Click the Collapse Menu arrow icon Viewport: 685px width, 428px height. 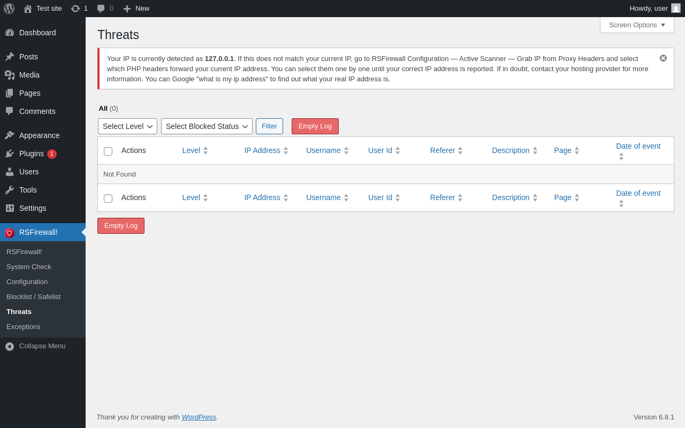pos(10,346)
